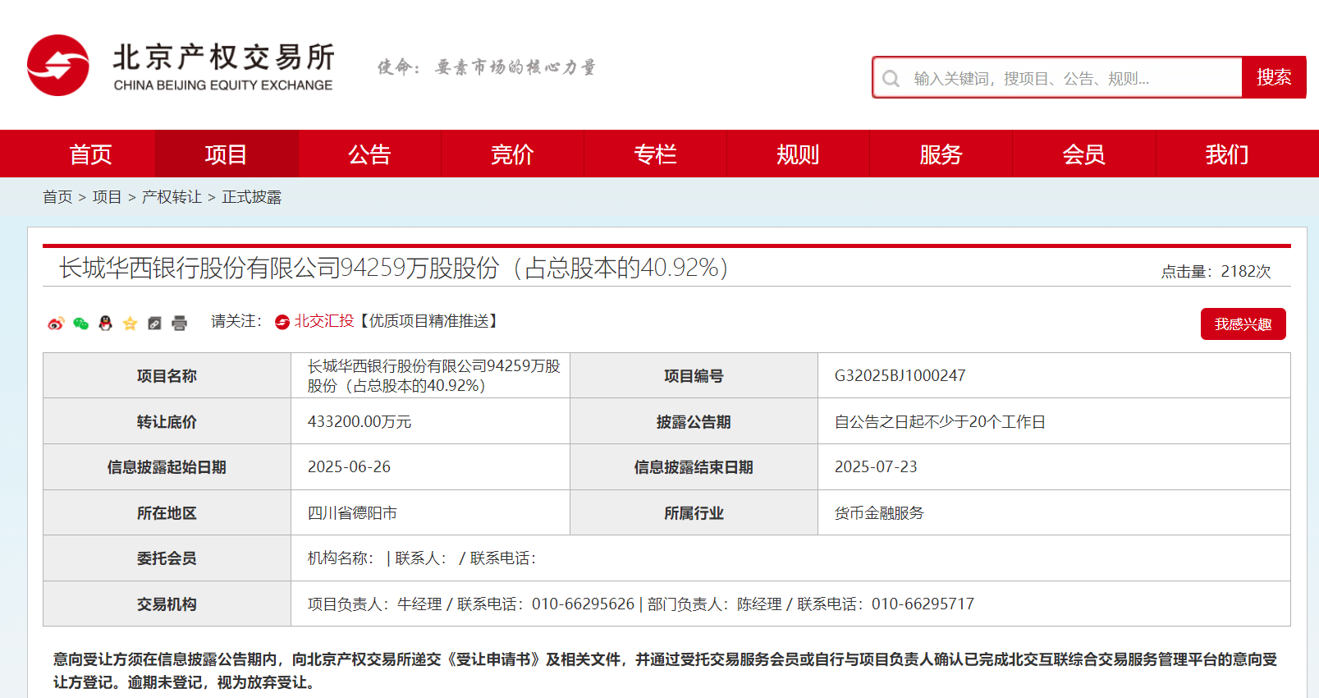
Task: Click the slogan 使命: 要素市场的核心力量
Action: 487,67
